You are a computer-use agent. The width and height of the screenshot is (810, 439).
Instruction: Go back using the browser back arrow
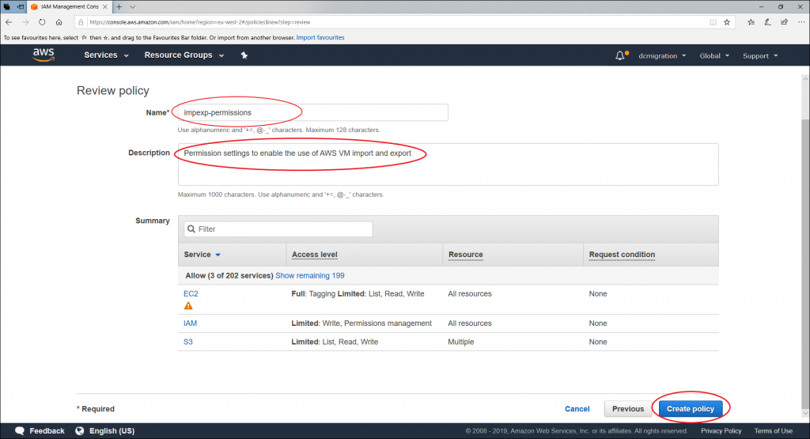point(9,22)
